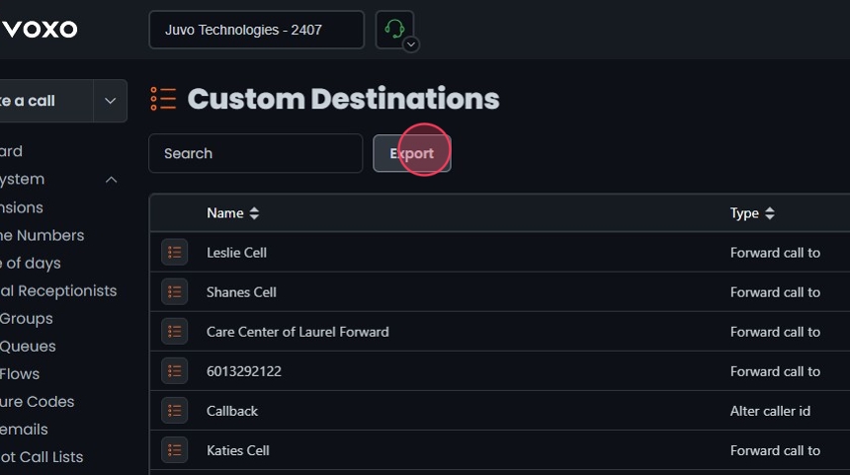Click the headset status icon

[393, 29]
